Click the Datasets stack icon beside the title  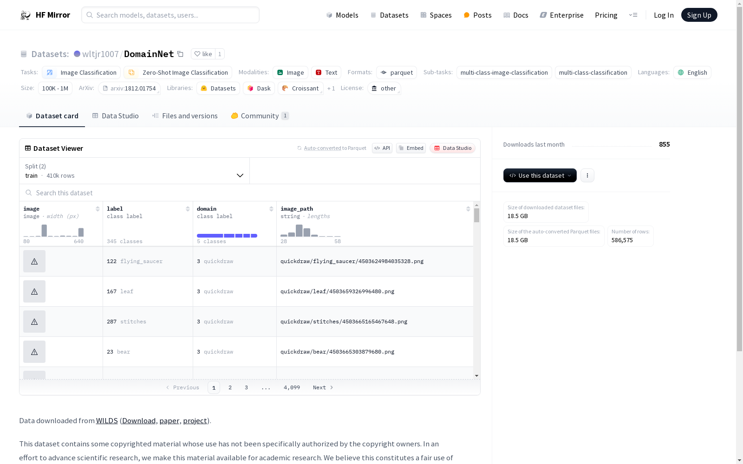coord(24,54)
